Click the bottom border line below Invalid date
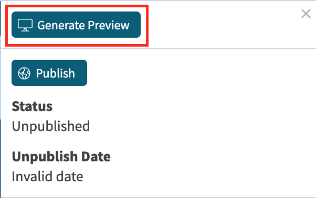This screenshot has width=316, height=198. 159,197
